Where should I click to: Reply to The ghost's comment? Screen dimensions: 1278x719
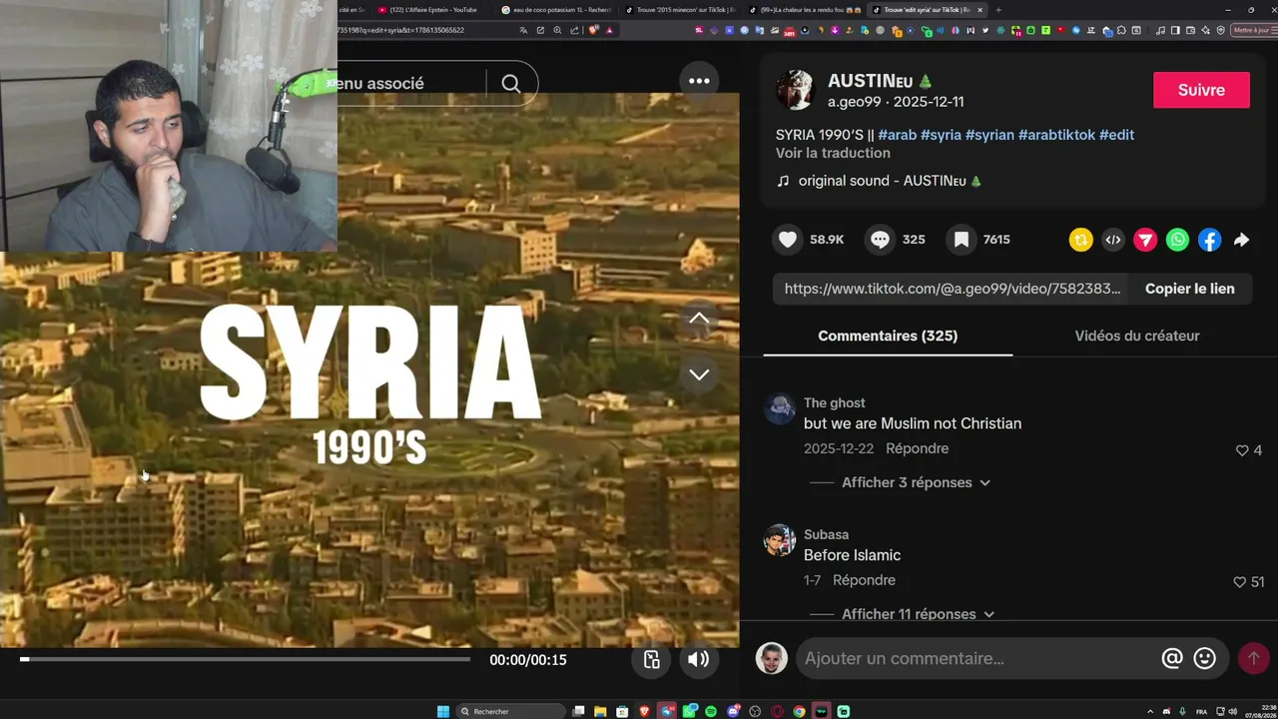[x=917, y=448]
